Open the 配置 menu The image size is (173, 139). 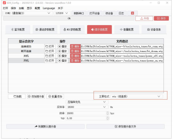point(37,8)
